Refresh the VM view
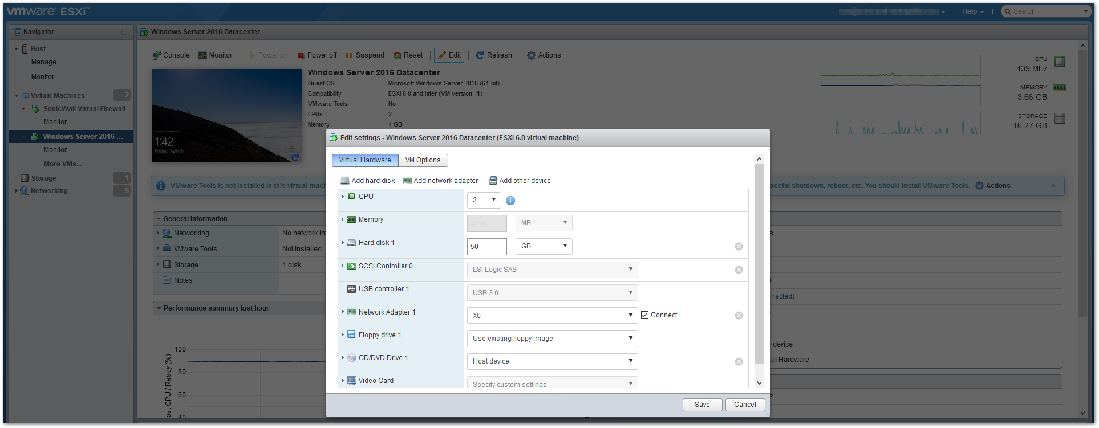Viewport: 1099px width, 428px height. coord(494,55)
